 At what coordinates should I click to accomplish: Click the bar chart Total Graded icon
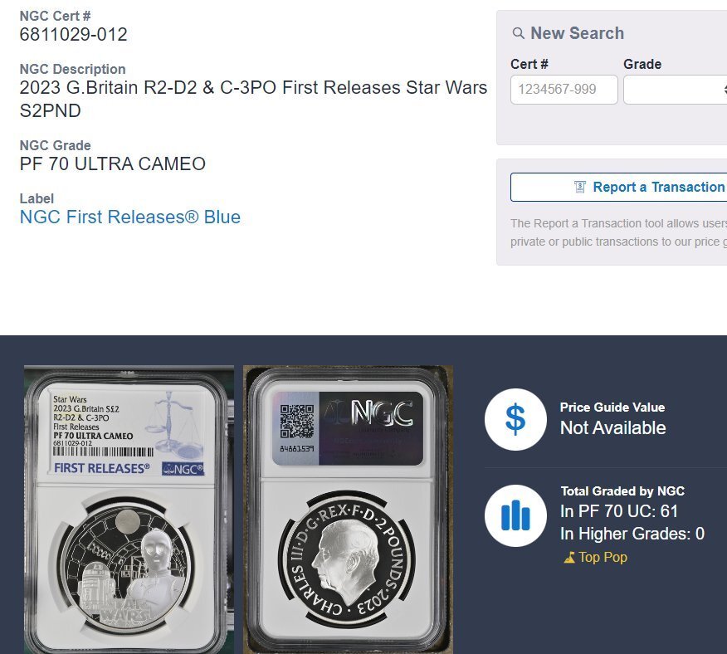515,515
